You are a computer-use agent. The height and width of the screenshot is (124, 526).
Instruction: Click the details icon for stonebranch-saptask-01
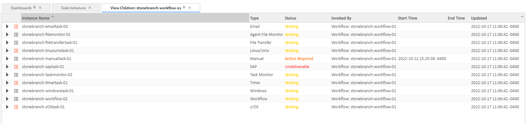[16, 67]
